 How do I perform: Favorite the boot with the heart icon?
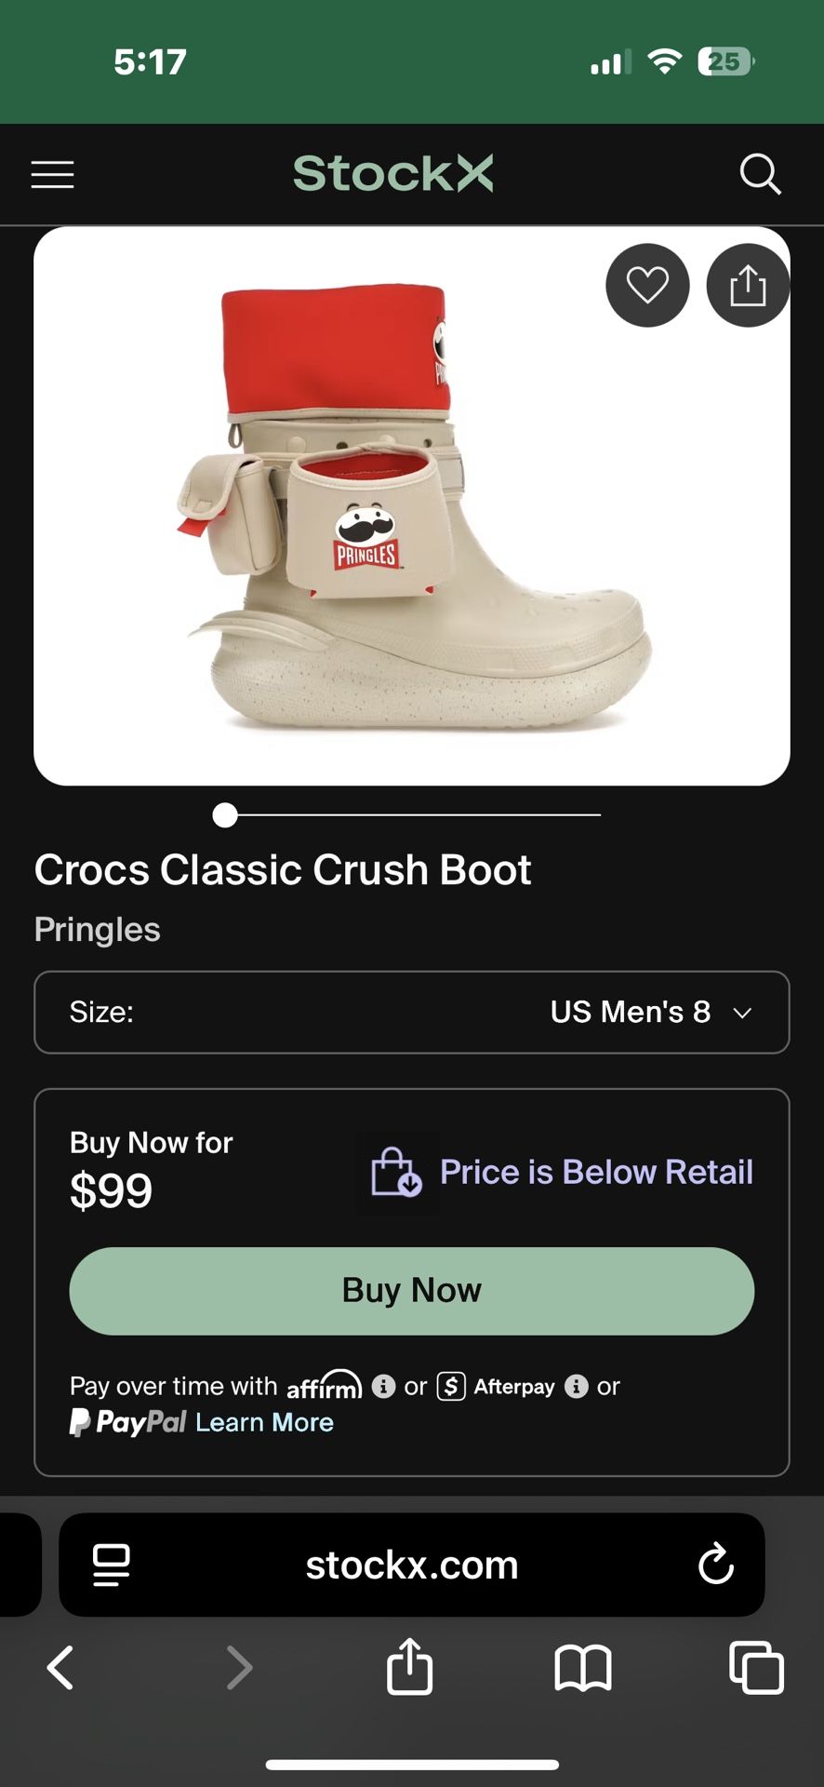pos(647,285)
